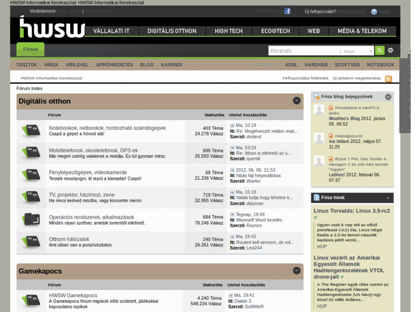Viewport: 416px width, 312px height.
Task: Click the orange RSS feed icon
Action: [x=388, y=79]
